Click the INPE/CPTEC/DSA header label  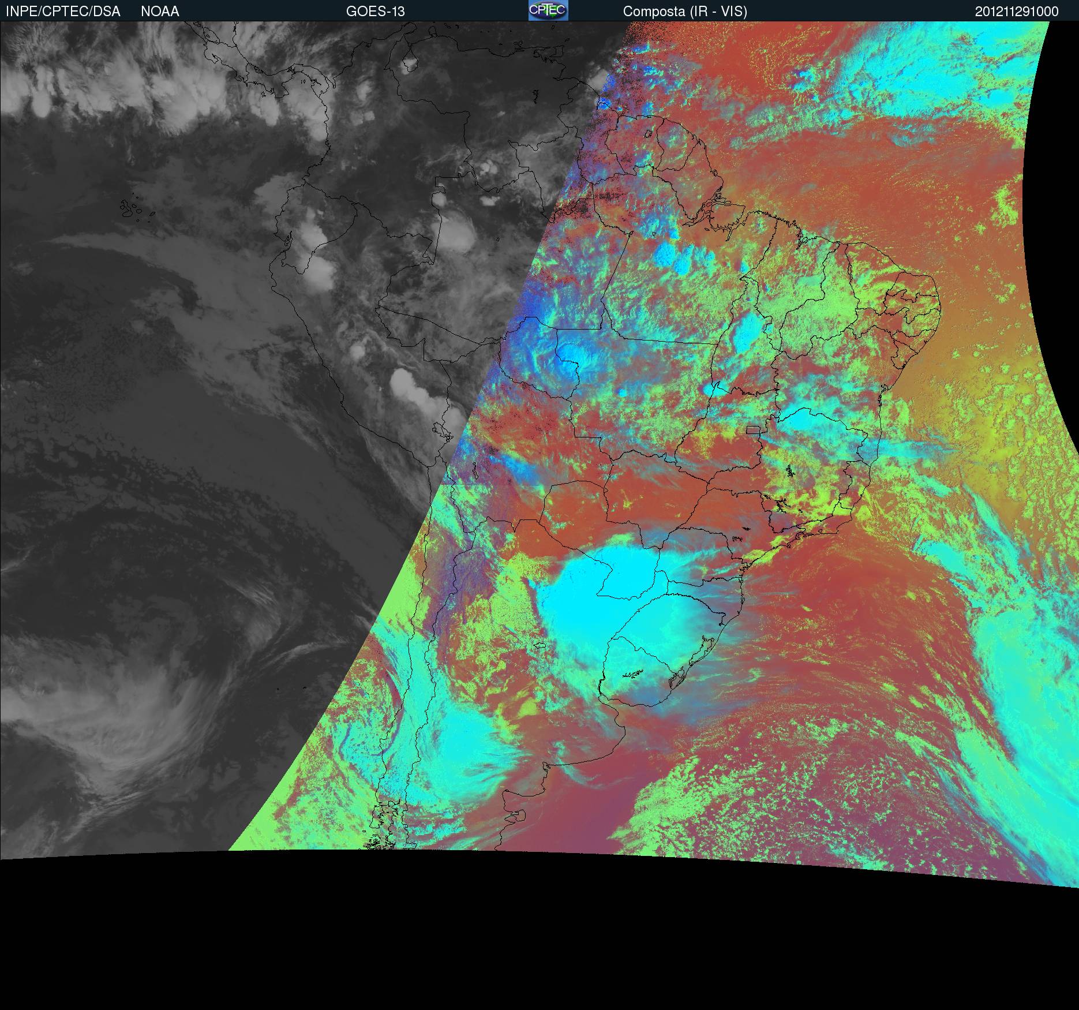(63, 12)
